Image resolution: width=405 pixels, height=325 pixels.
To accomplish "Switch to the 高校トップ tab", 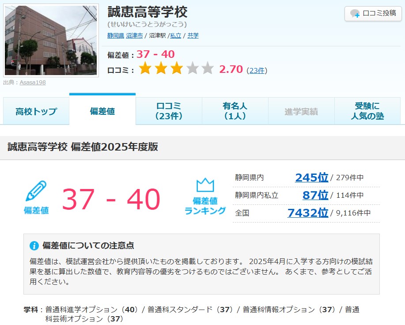I will click(x=36, y=111).
